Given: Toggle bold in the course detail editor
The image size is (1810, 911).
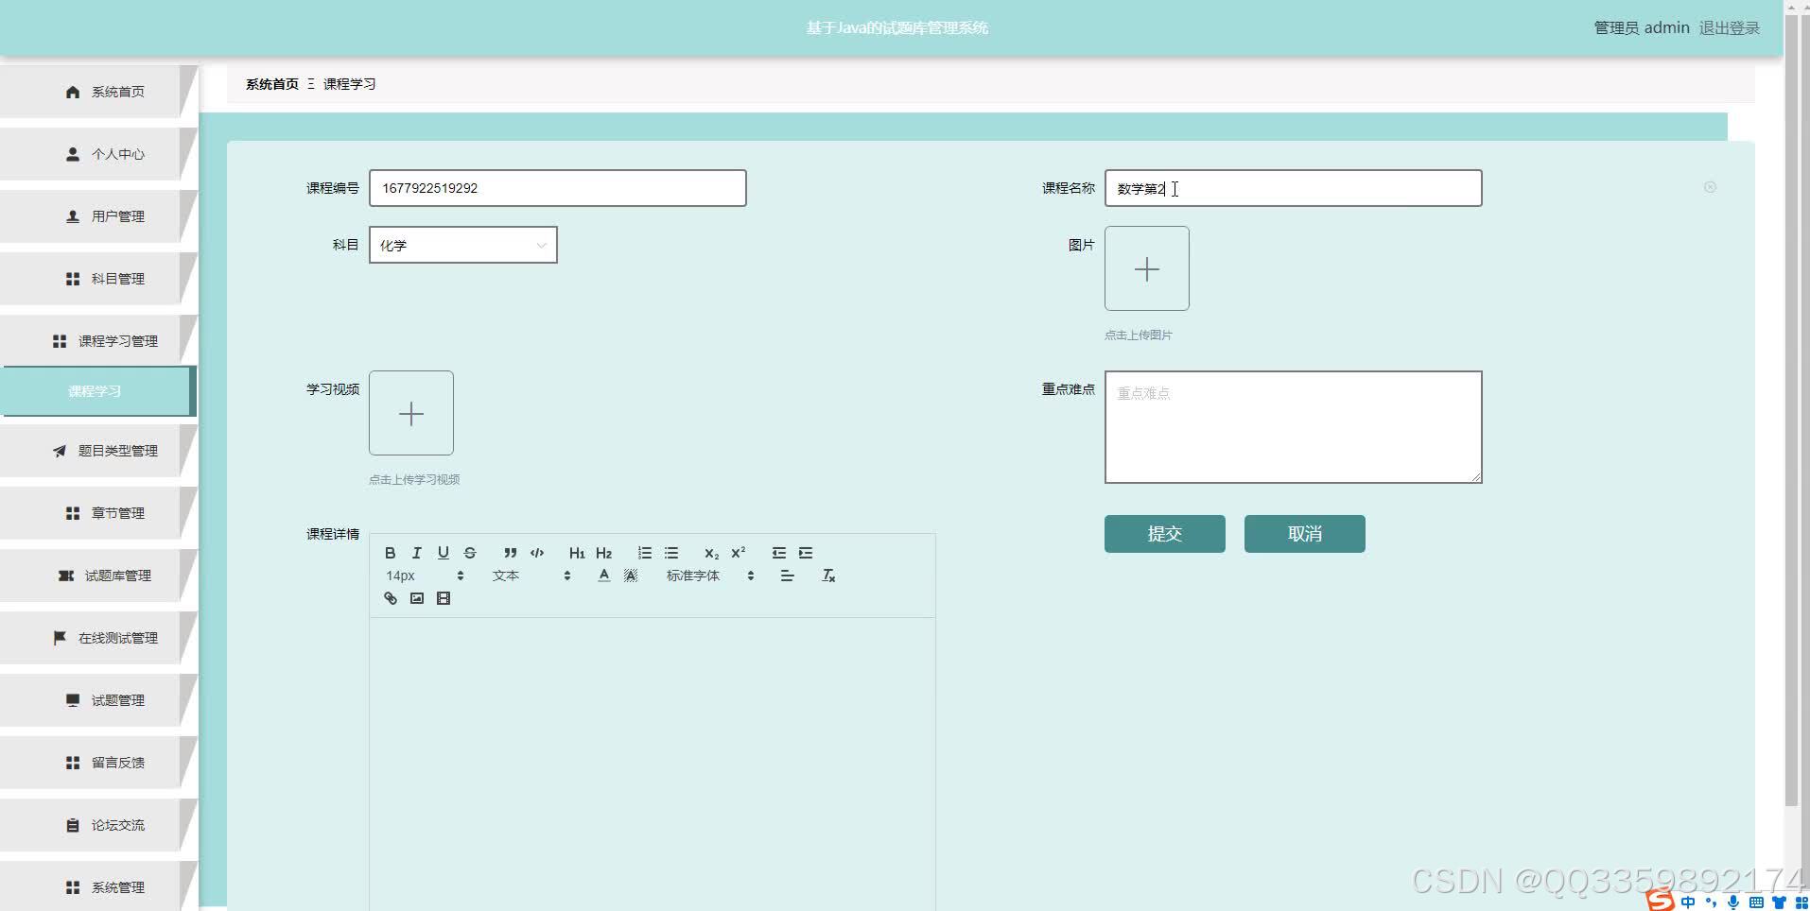Looking at the screenshot, I should pos(390,553).
